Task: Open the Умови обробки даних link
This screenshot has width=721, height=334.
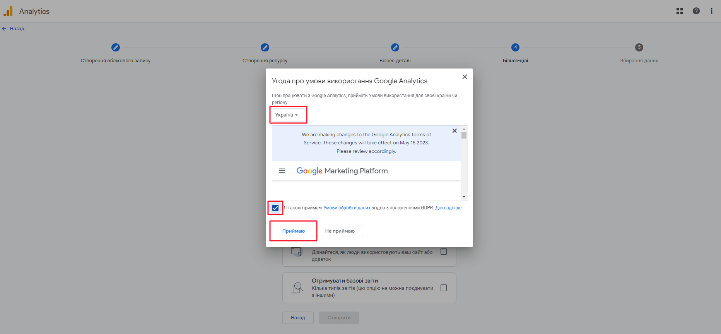Action: click(347, 208)
